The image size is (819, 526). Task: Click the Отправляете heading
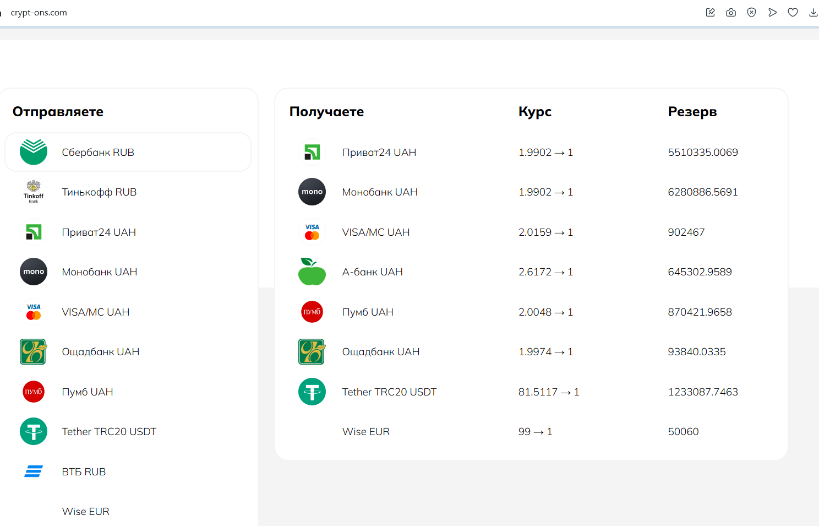click(x=58, y=112)
